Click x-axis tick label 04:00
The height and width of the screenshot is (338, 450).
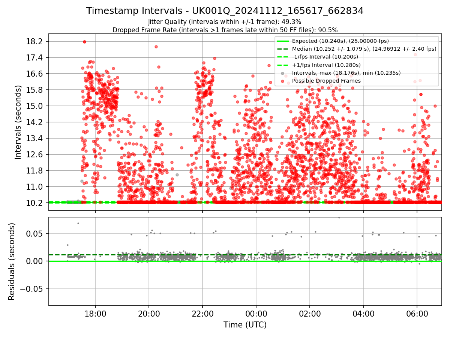[363, 314]
